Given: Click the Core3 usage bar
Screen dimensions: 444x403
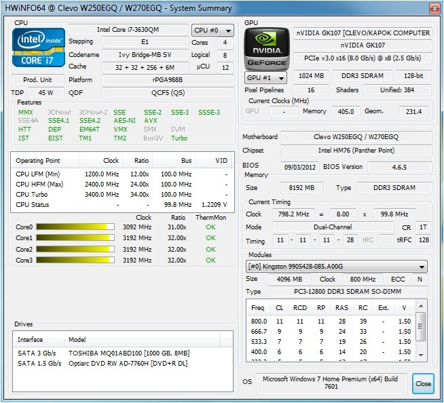Looking at the screenshot, I should 75,260.
